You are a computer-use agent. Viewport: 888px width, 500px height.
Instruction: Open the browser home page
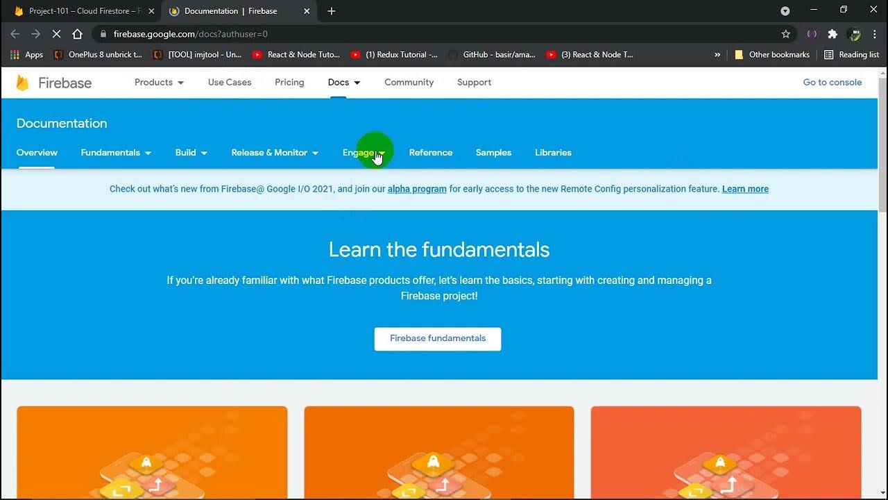78,34
